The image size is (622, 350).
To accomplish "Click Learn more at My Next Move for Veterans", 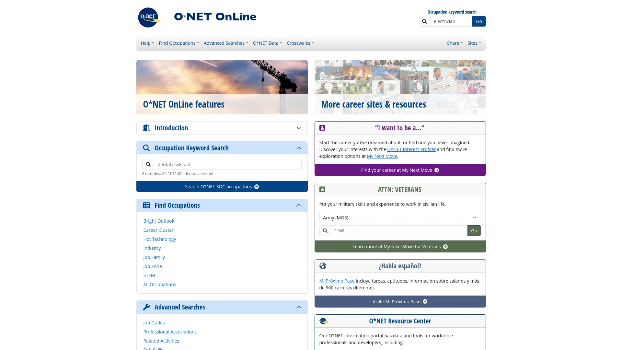I will tap(400, 247).
